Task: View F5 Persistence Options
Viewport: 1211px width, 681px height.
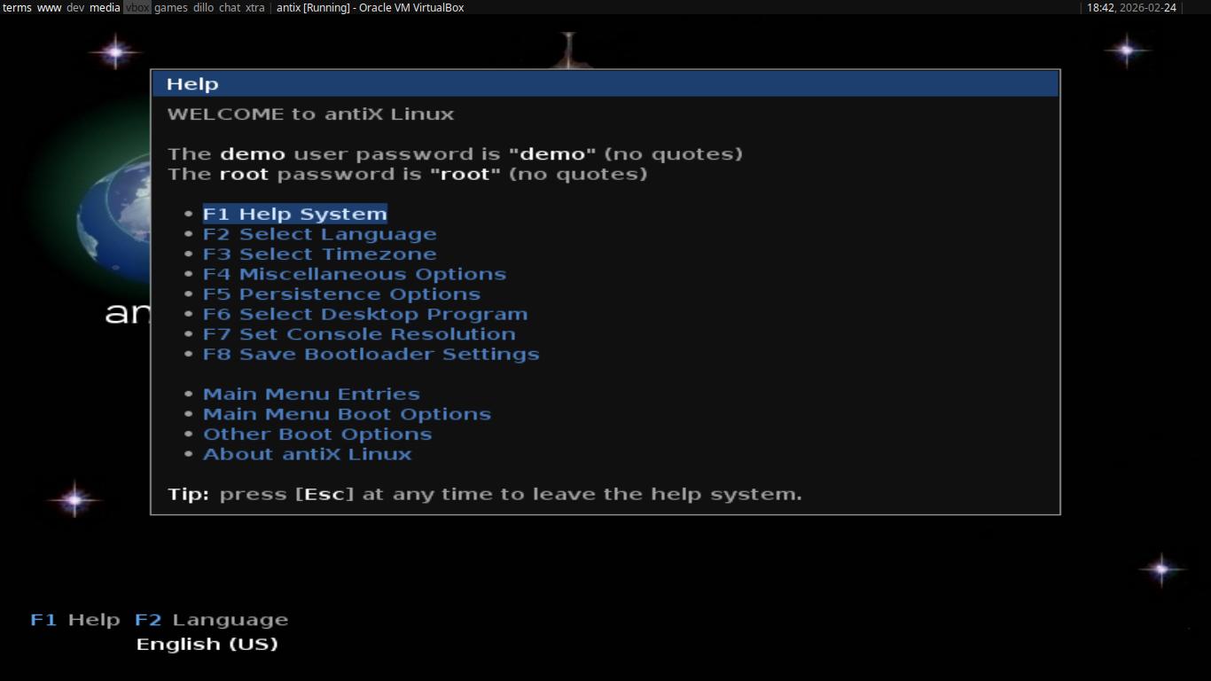Action: pos(341,294)
